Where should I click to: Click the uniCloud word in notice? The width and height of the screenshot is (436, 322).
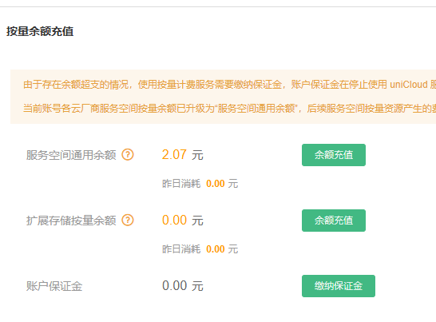point(409,85)
